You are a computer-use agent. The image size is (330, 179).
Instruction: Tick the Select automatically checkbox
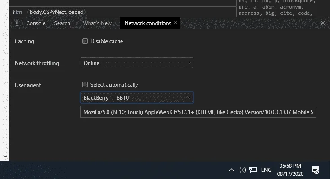point(85,84)
